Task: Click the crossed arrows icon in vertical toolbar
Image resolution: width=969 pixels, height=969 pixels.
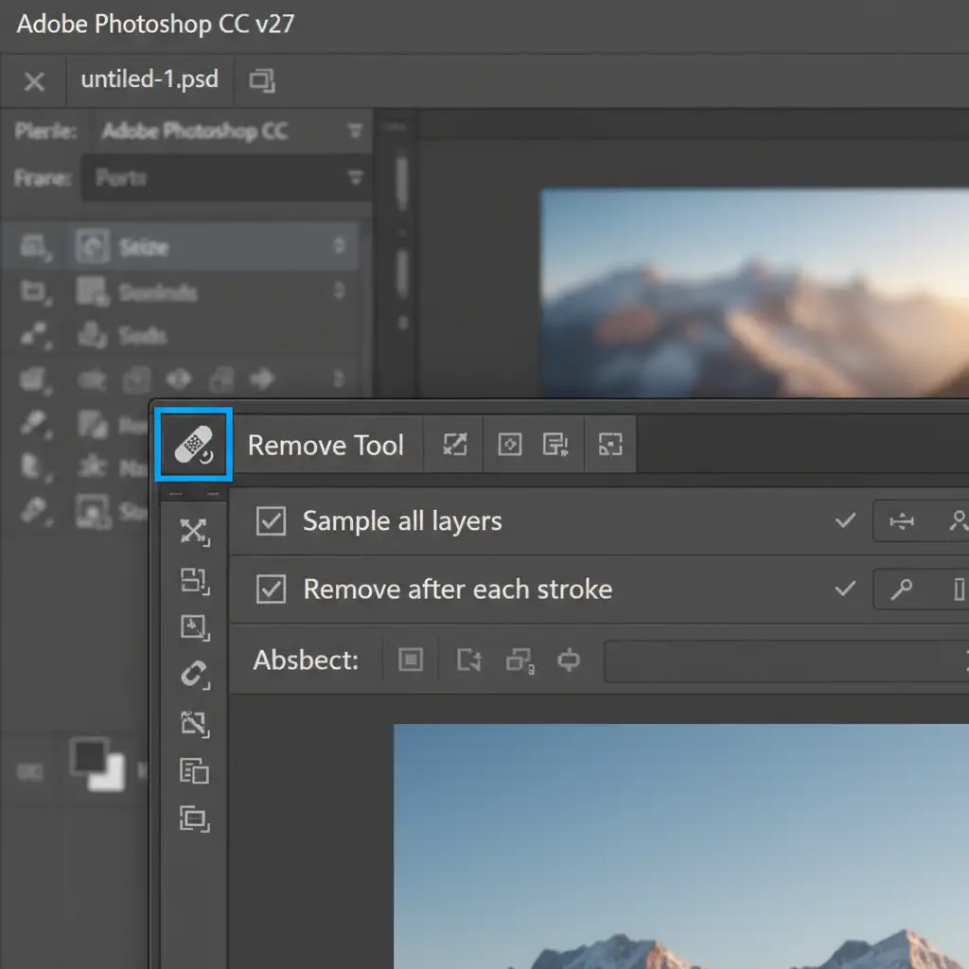Action: coord(194,532)
